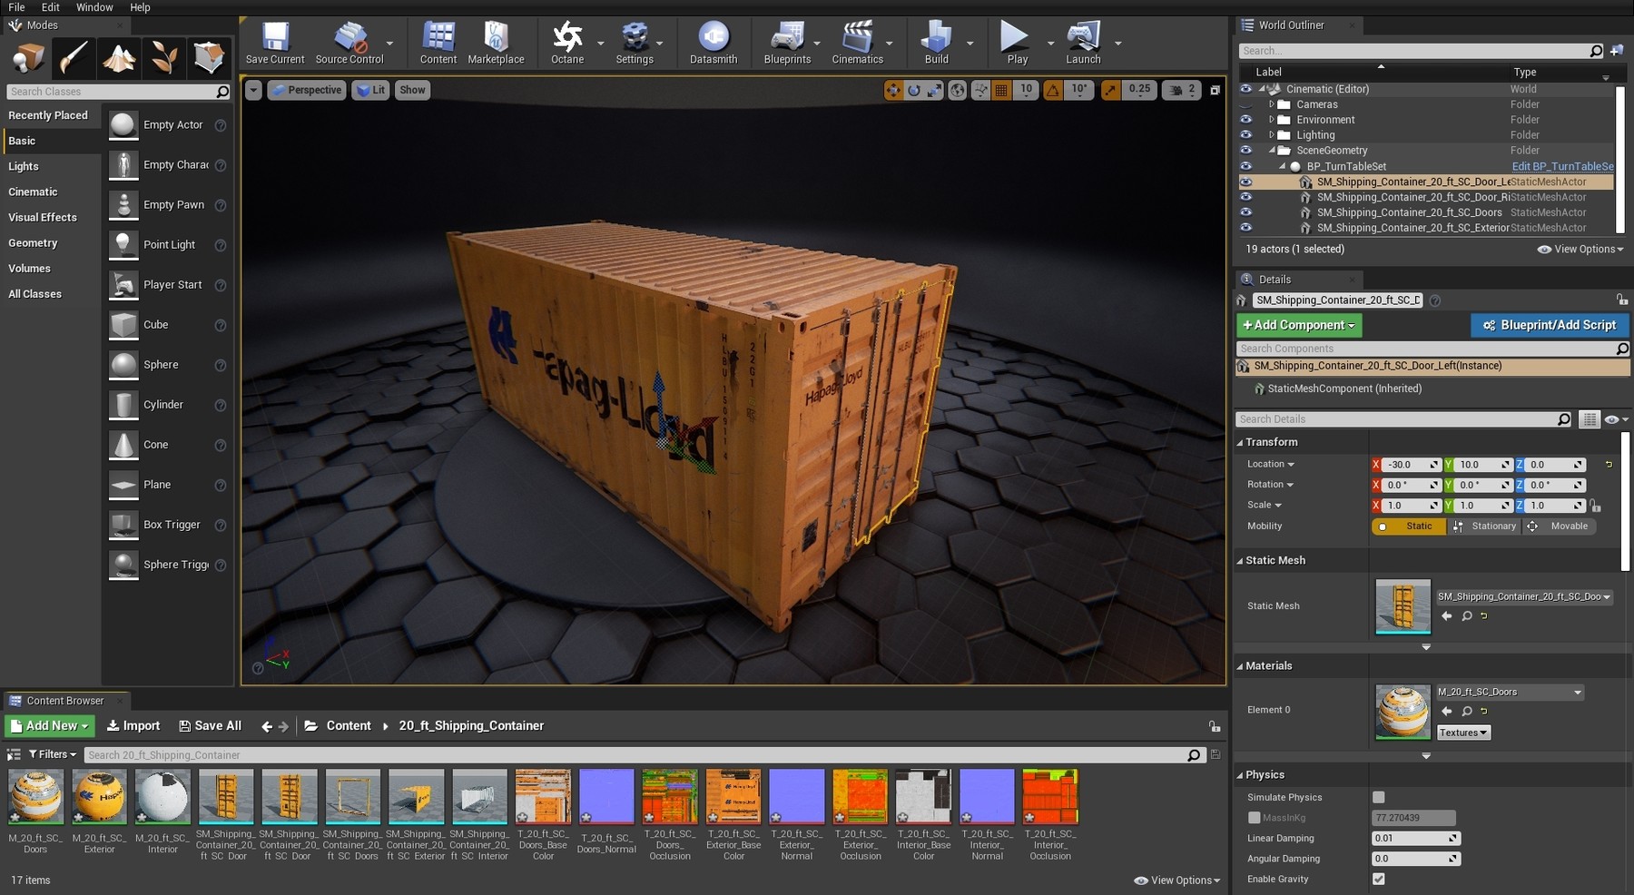Enable the Simulate Physics checkbox
Image resolution: width=1634 pixels, height=895 pixels.
click(1378, 797)
